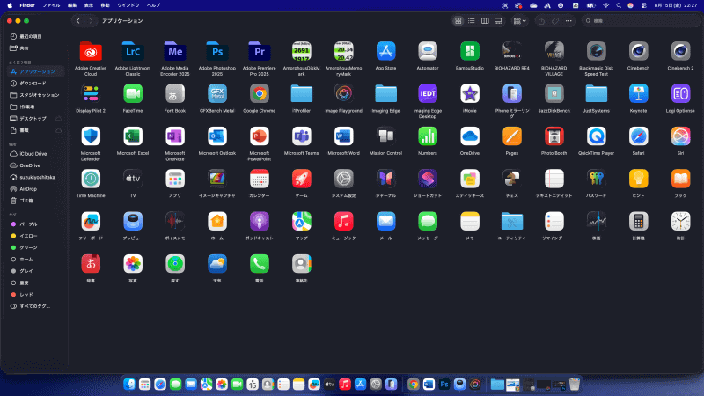Viewport: 704px width, 396px height.
Task: Open the ヘルプ menu
Action: tap(153, 5)
